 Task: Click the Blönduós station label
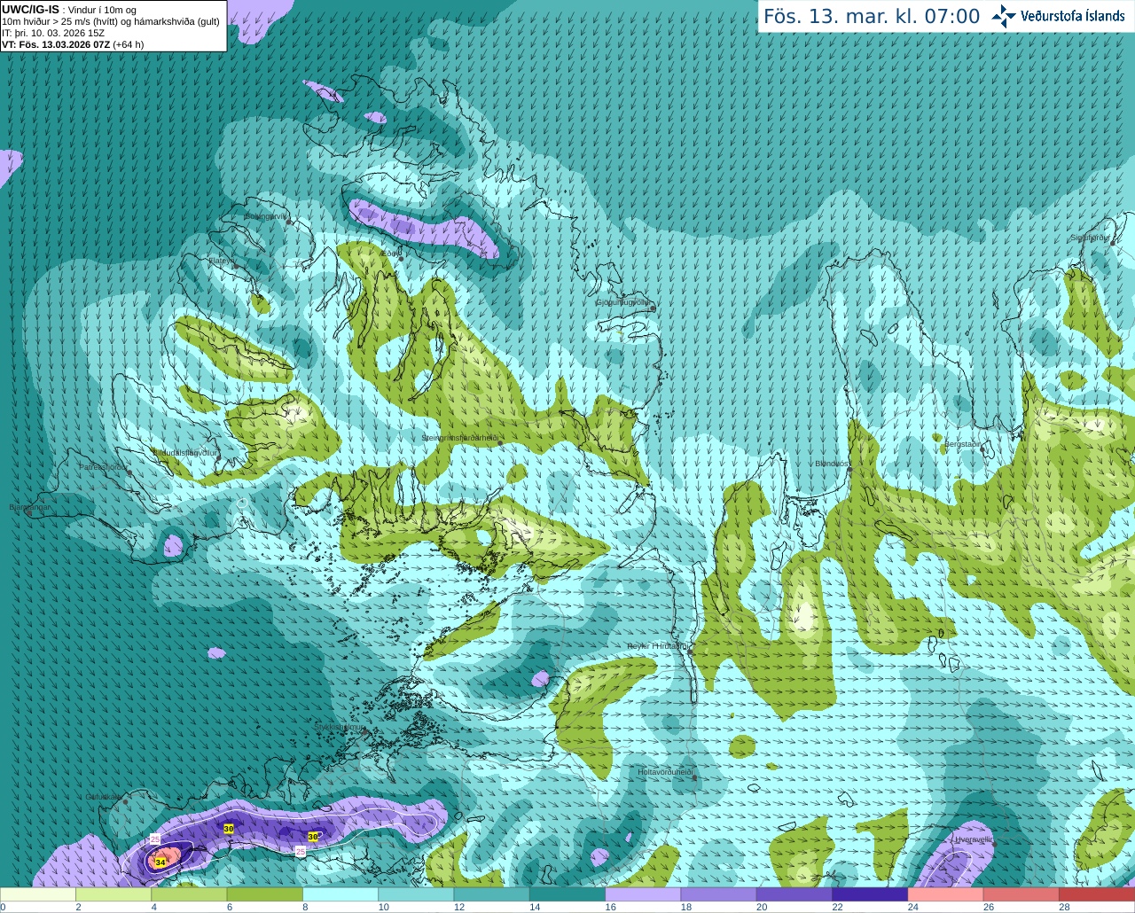832,464
